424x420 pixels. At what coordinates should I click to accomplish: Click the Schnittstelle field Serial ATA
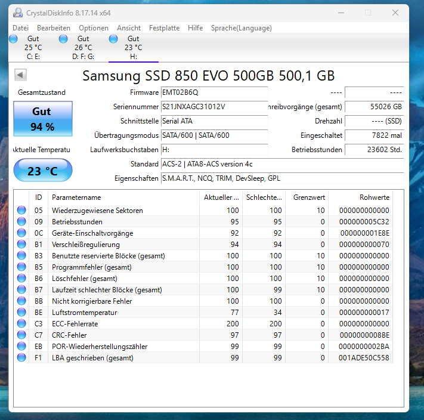pos(215,121)
